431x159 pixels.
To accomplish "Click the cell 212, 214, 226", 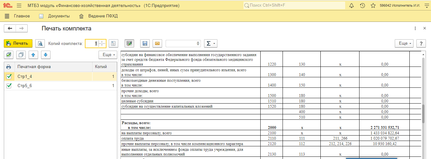I will 340,144.
